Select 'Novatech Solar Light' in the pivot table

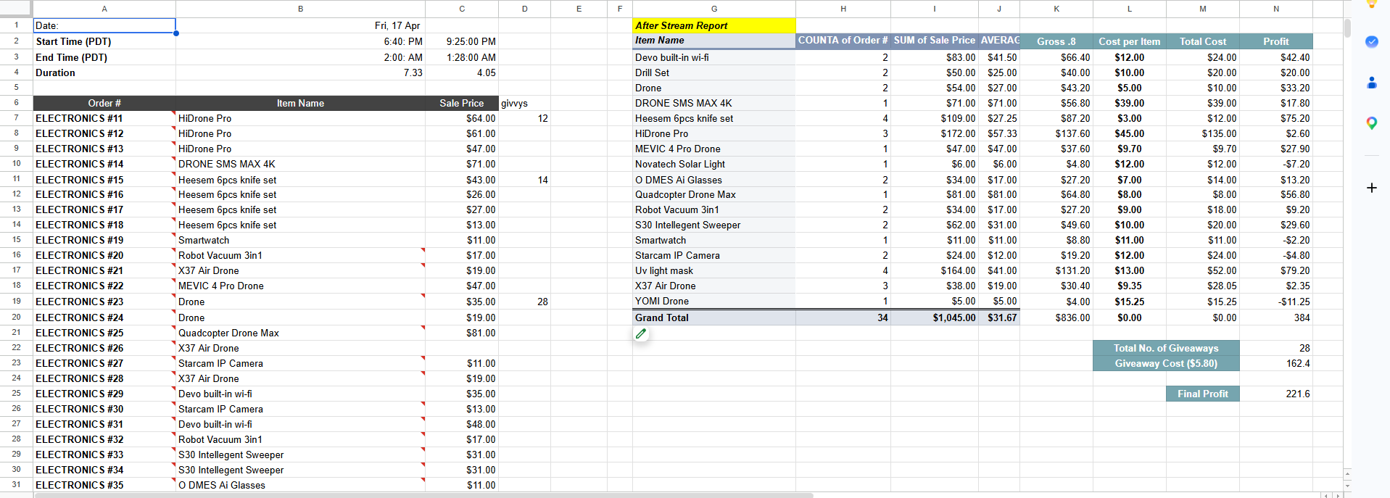(x=714, y=164)
